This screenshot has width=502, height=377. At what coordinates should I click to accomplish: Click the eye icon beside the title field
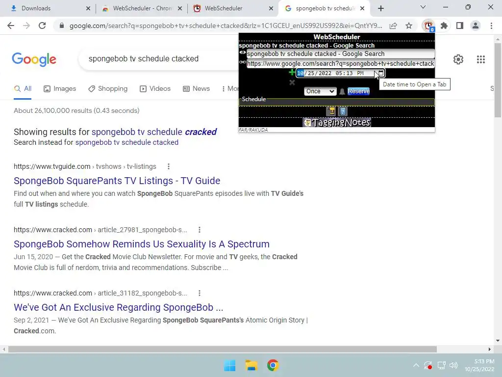(242, 53)
